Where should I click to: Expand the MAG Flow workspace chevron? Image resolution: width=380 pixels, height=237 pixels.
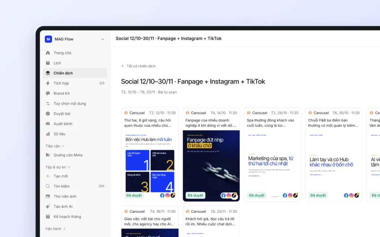pyautogui.click(x=103, y=39)
